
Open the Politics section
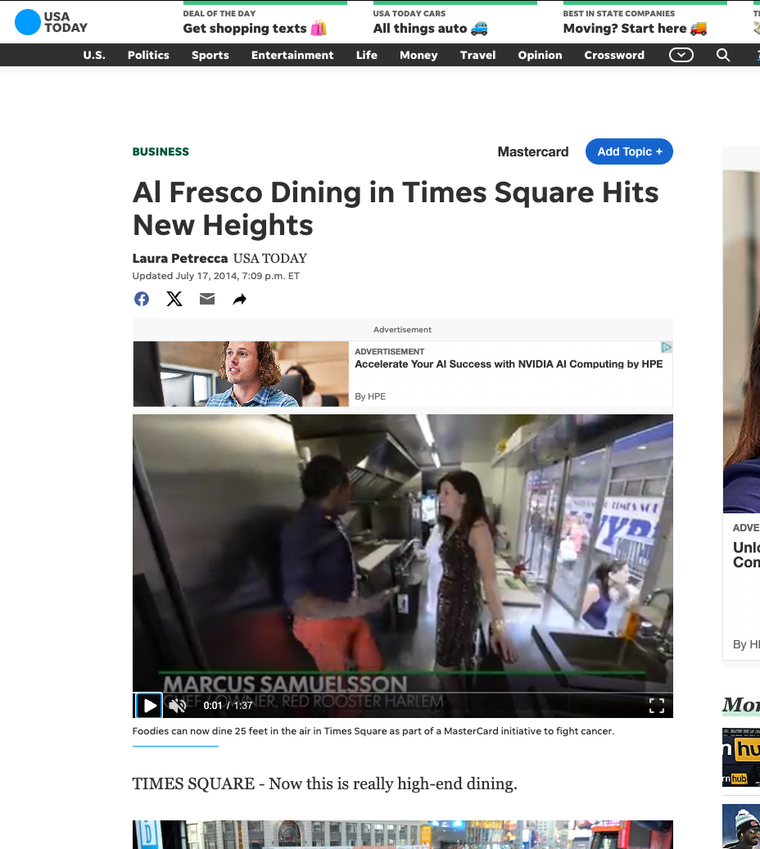click(148, 55)
